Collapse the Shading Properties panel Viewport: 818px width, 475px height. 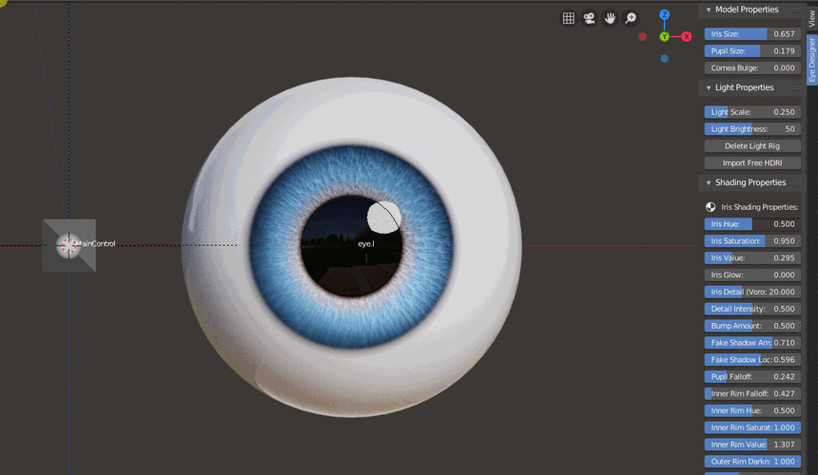coord(709,182)
